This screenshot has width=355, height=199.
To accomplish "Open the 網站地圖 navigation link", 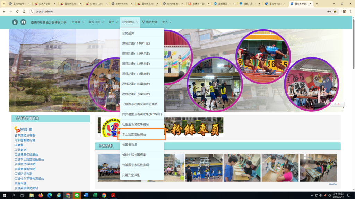I will 150,22.
